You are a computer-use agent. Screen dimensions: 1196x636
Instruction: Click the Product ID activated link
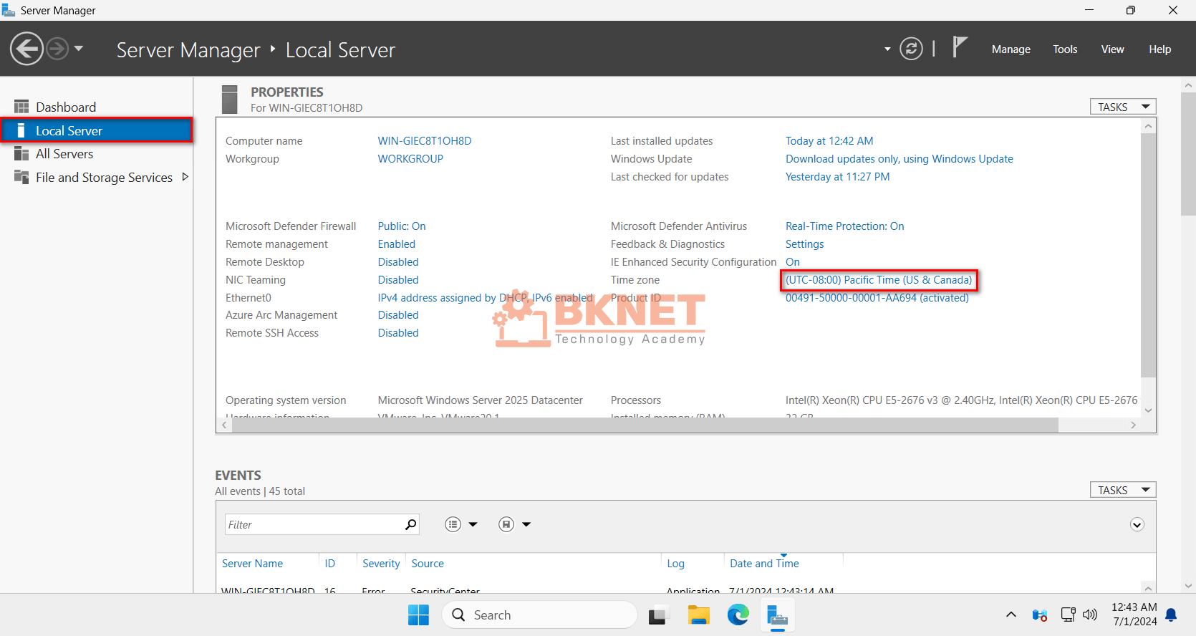(877, 298)
